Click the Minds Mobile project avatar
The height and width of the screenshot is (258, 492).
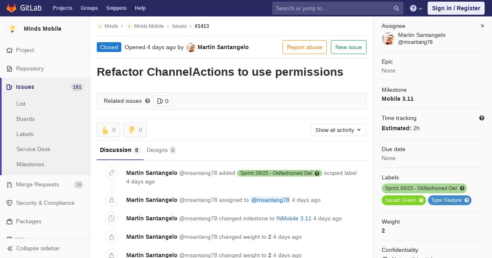coord(12,29)
